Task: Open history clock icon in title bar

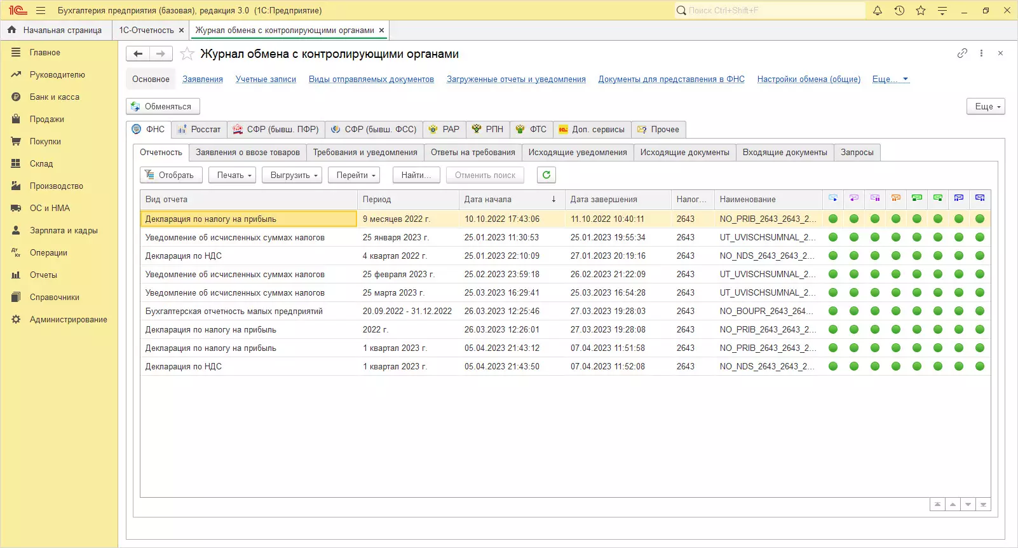Action: [899, 10]
